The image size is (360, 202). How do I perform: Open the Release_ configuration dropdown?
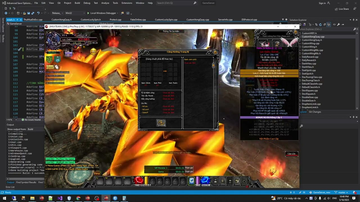[x=57, y=13]
